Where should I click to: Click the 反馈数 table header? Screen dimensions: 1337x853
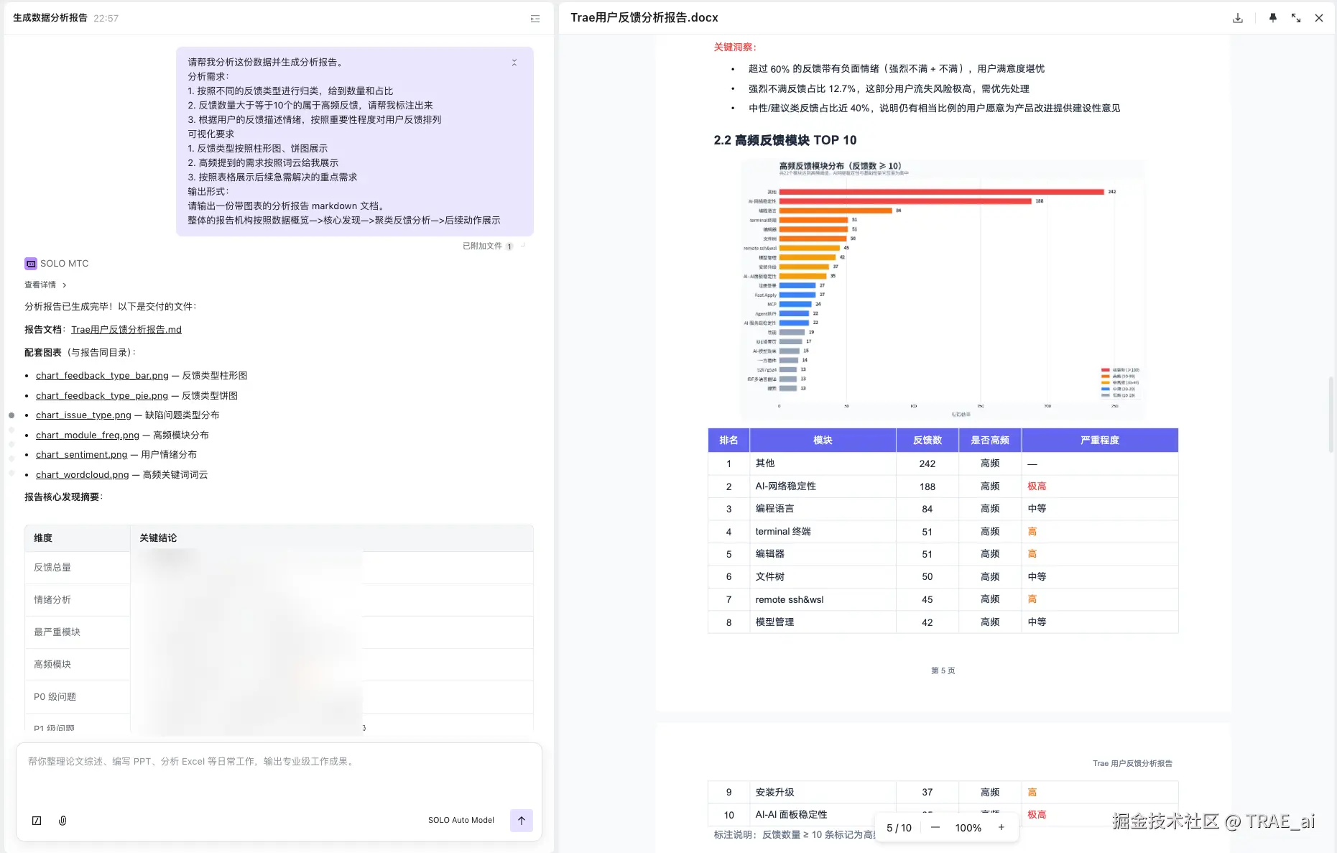(x=927, y=441)
